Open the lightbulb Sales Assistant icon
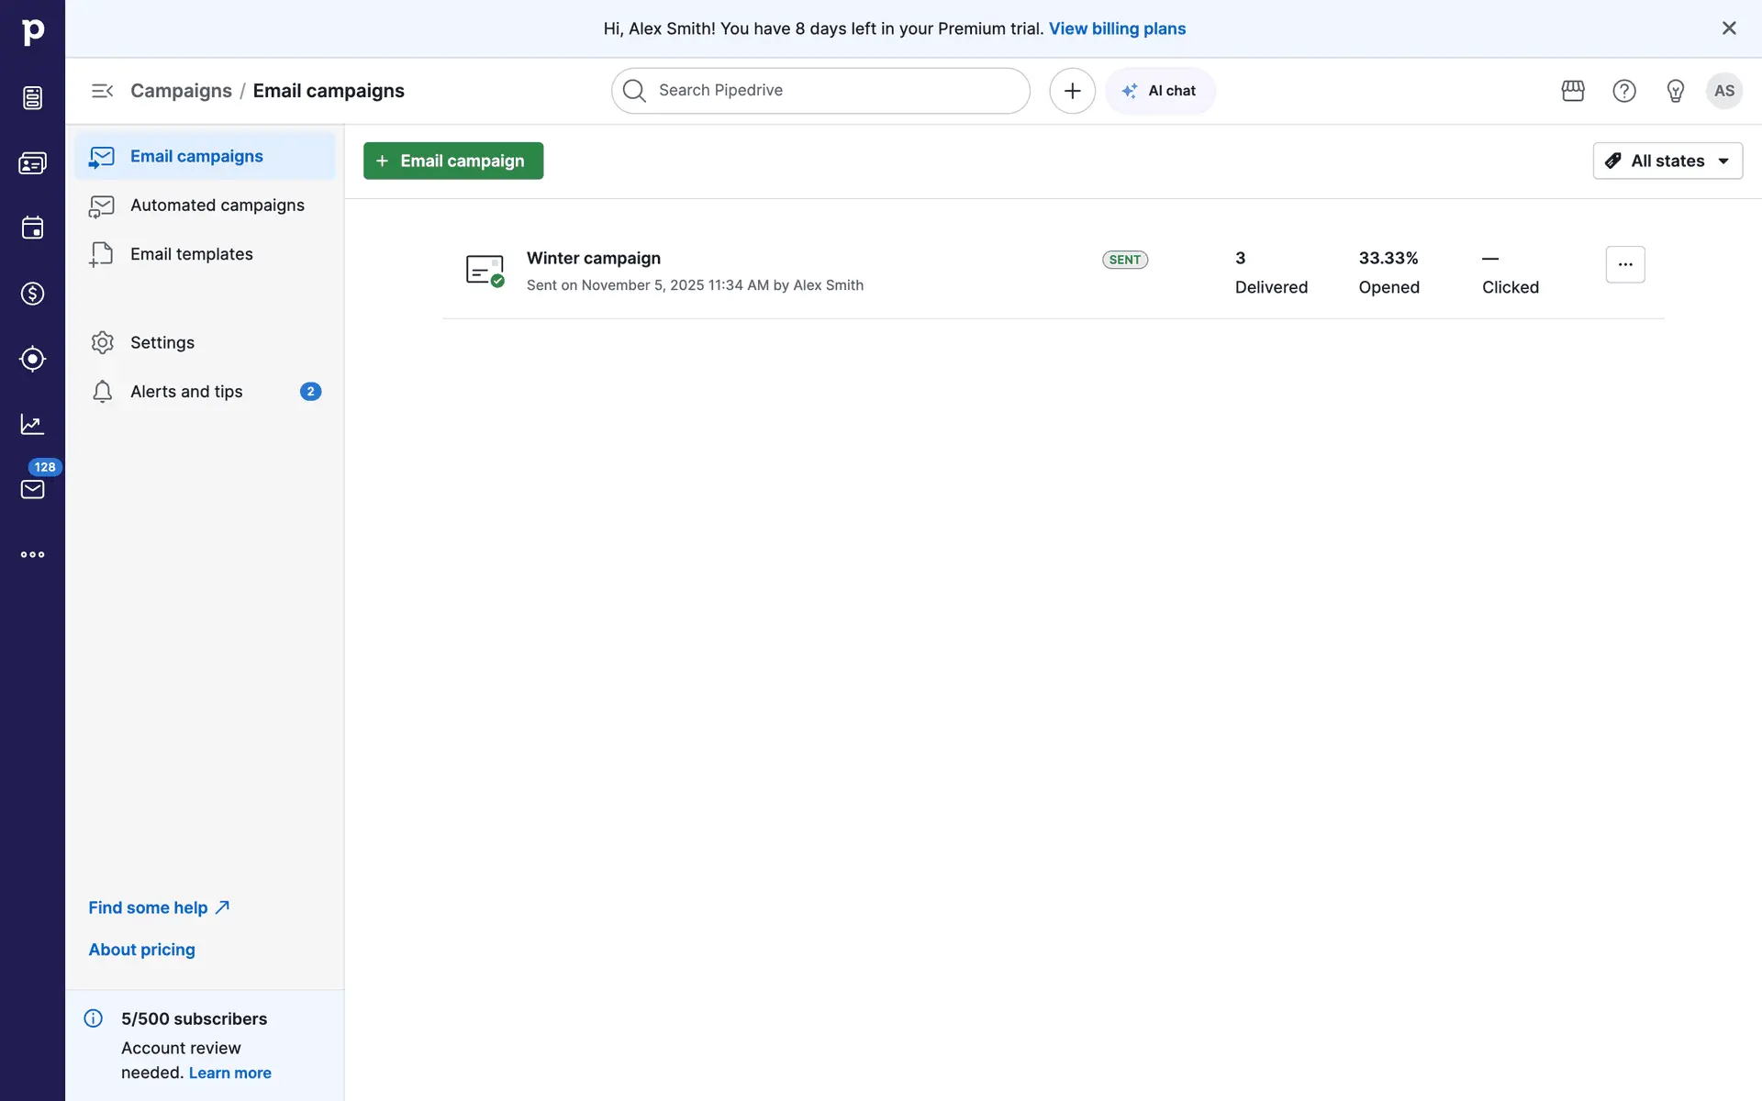This screenshot has width=1762, height=1101. point(1675,91)
